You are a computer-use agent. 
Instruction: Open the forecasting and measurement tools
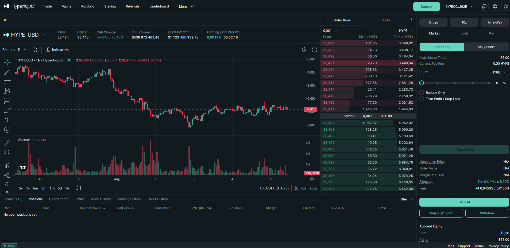pyautogui.click(x=7, y=101)
